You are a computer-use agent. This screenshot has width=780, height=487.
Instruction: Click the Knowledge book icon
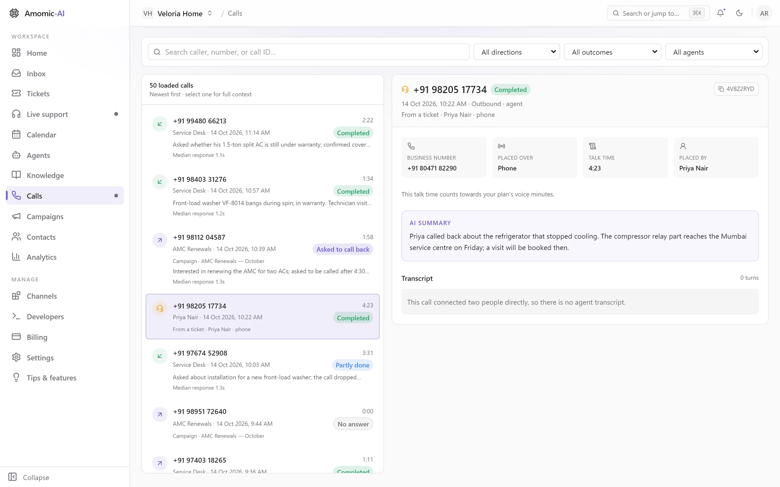(16, 175)
